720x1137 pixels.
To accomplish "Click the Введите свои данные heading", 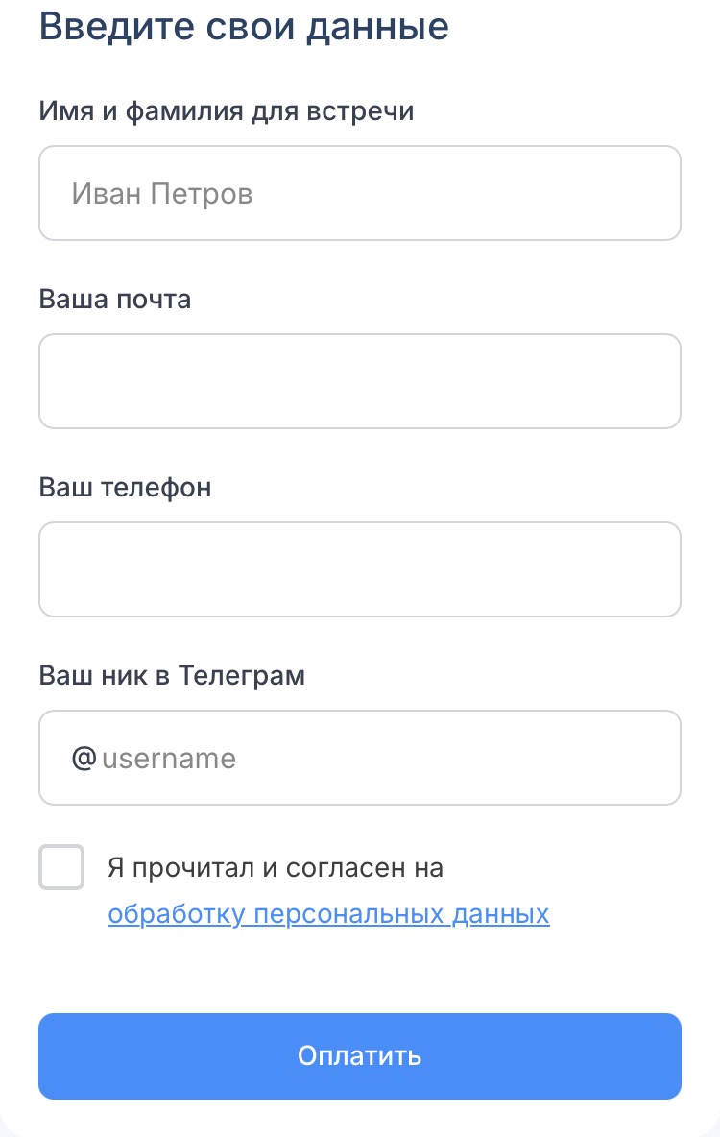I will coord(244,26).
